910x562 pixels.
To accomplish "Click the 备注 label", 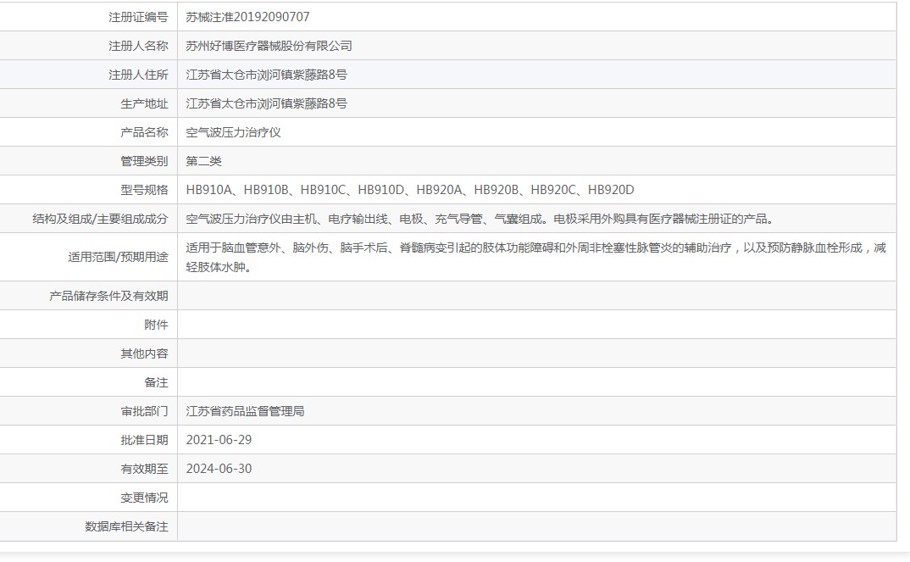I will 156,382.
